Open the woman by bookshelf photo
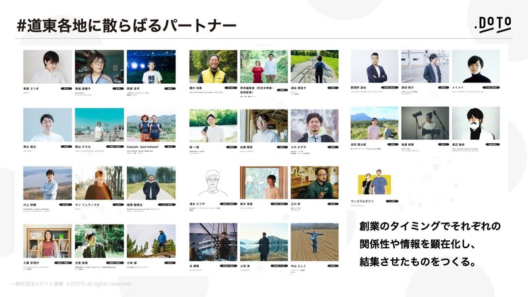The image size is (528, 297). point(48,241)
